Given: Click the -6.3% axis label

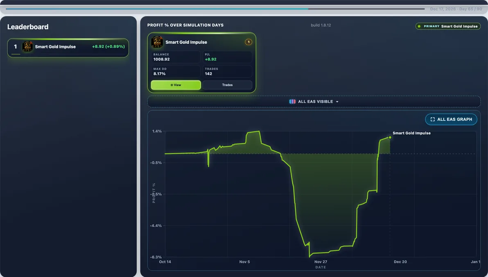Looking at the screenshot, I should (156, 257).
